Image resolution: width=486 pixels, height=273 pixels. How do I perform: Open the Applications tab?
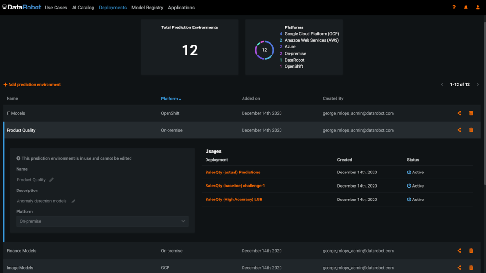click(x=181, y=8)
